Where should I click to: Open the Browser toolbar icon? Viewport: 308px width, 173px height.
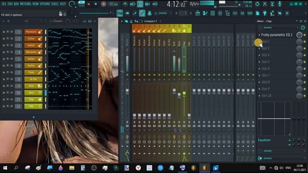tap(228, 13)
